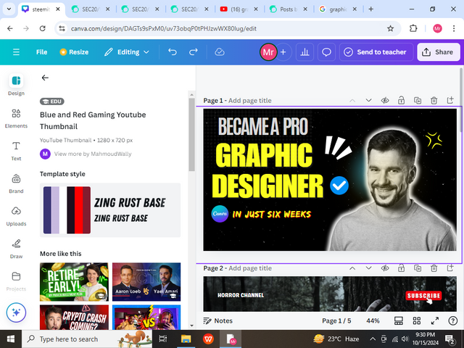Open the taskbar notification center
The image size is (464, 348).
[449, 339]
